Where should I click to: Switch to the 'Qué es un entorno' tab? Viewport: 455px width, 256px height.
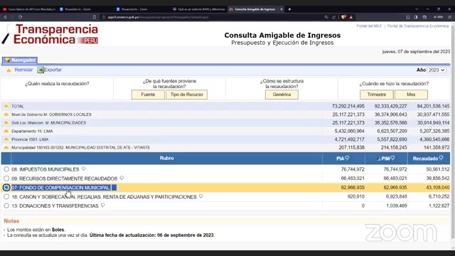tap(199, 9)
